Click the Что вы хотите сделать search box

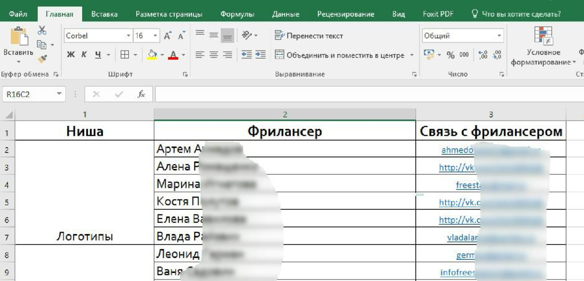[x=516, y=14]
